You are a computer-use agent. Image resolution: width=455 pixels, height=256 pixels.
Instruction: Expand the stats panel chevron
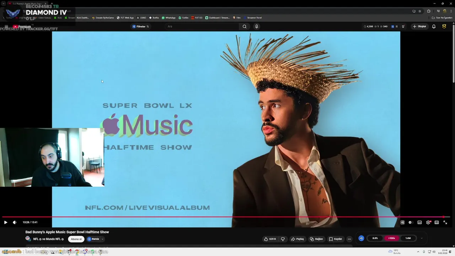point(422,238)
